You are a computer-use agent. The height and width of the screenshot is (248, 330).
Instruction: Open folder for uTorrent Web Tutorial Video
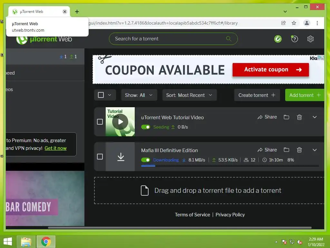[x=286, y=117]
